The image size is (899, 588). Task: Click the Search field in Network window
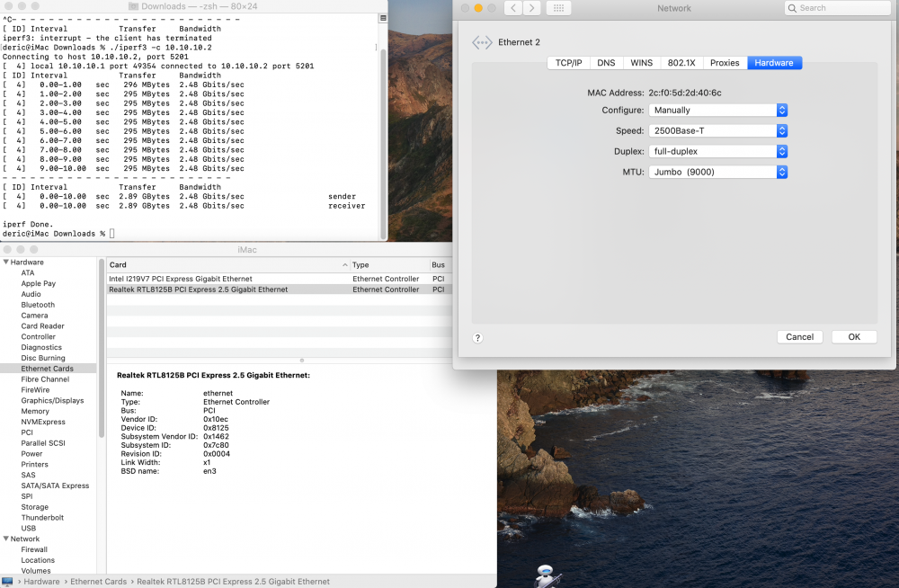pyautogui.click(x=836, y=8)
